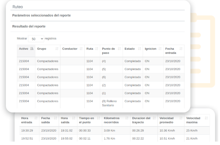Click Velocidad maxima sort arrows
The height and width of the screenshot is (145, 220).
click(x=206, y=118)
